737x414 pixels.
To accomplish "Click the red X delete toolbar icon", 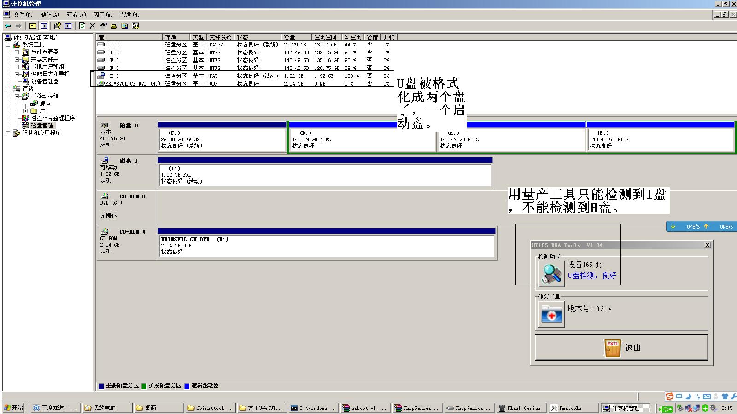I will (93, 26).
